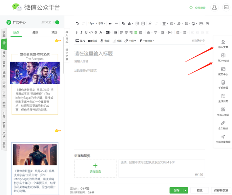
Task: Open the 字体 font family dropdown
Action: coord(102,24)
